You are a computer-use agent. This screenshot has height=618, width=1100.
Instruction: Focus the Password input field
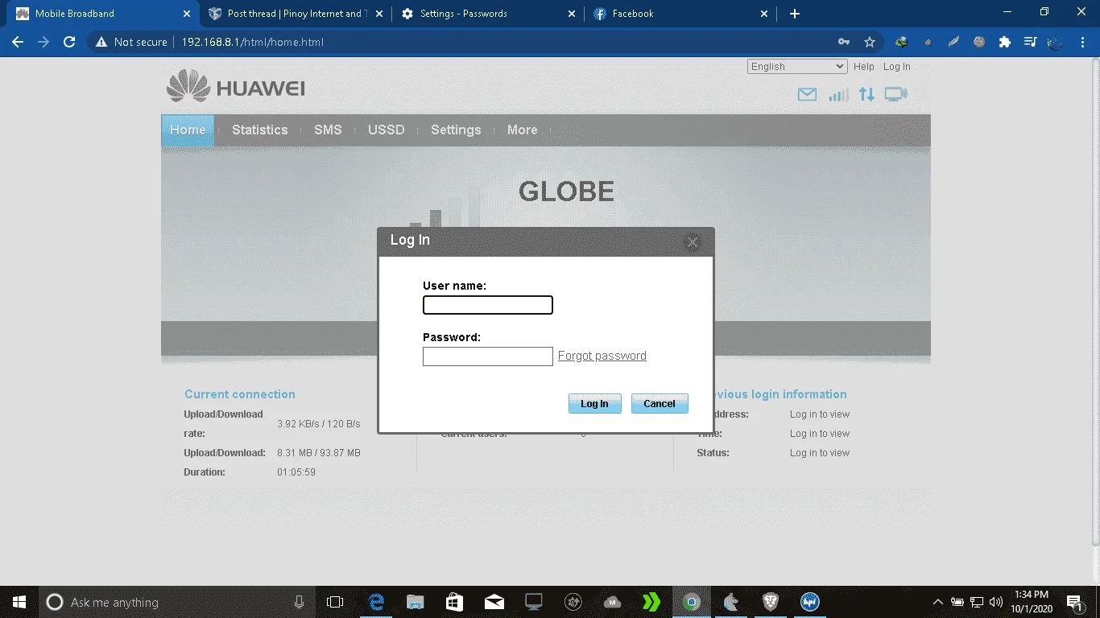pos(488,356)
